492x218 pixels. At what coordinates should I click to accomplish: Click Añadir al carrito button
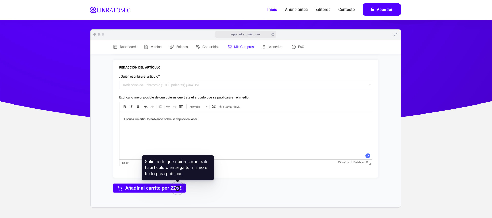149,188
